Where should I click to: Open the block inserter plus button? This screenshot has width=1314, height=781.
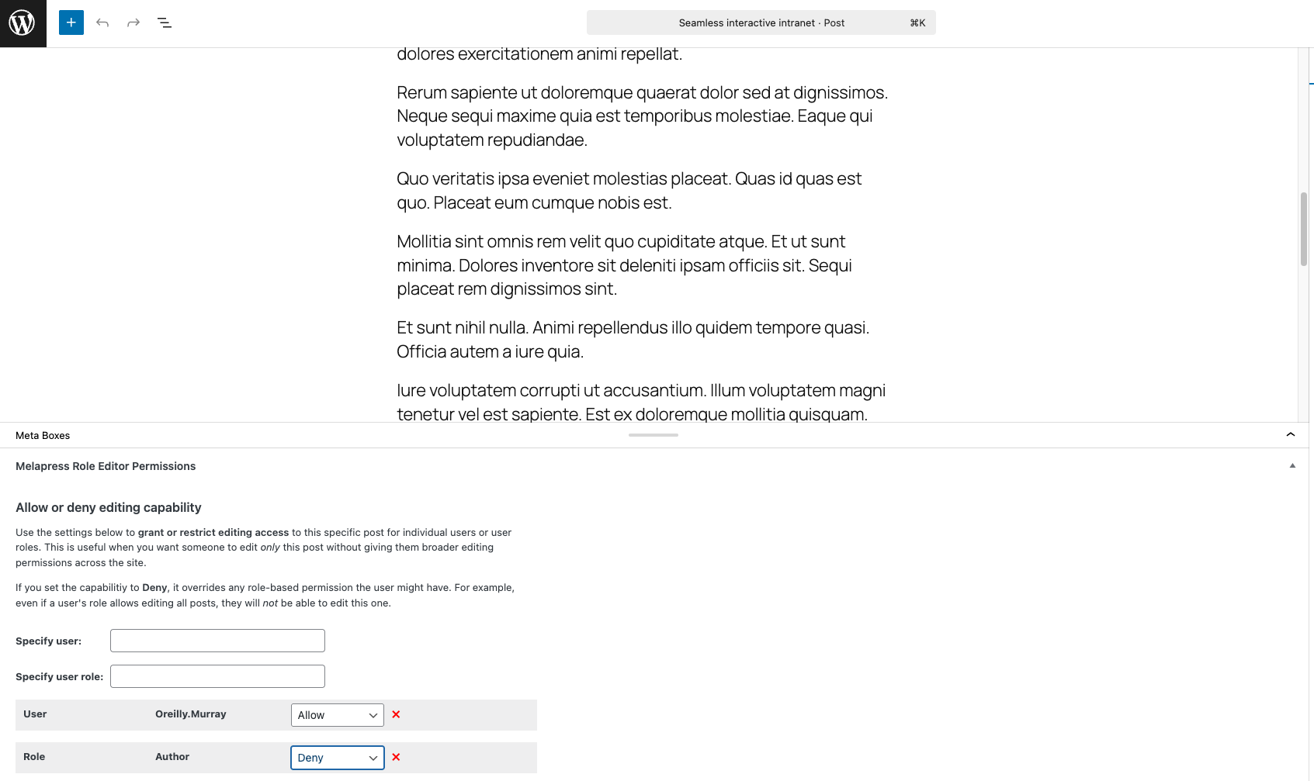click(71, 22)
